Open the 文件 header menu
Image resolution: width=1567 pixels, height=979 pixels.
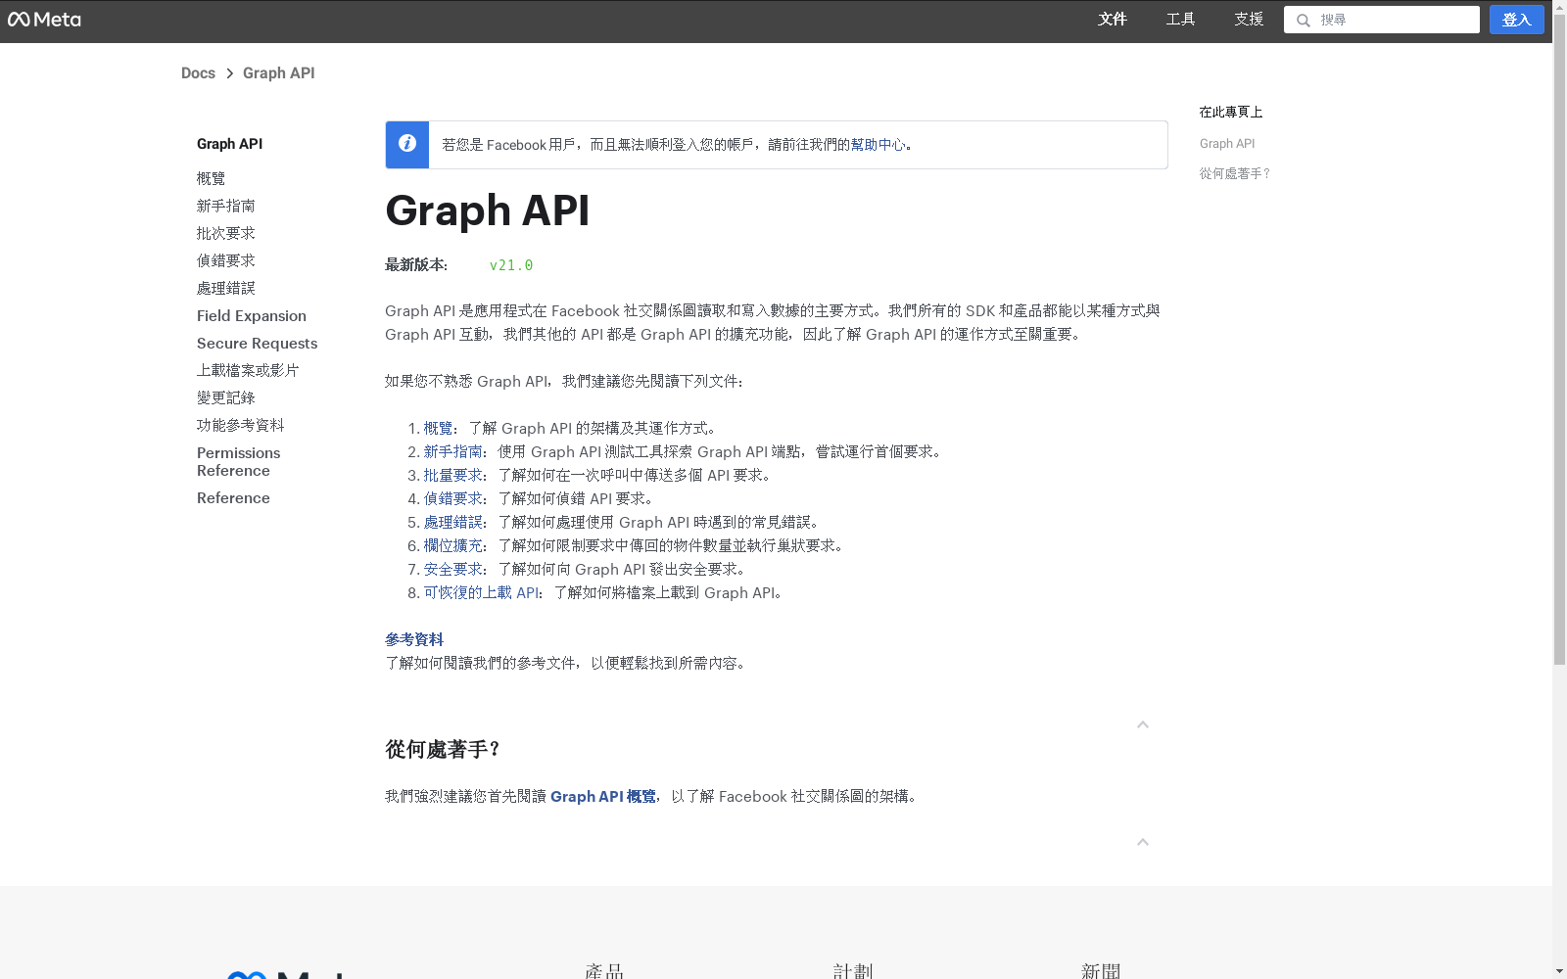(1113, 20)
